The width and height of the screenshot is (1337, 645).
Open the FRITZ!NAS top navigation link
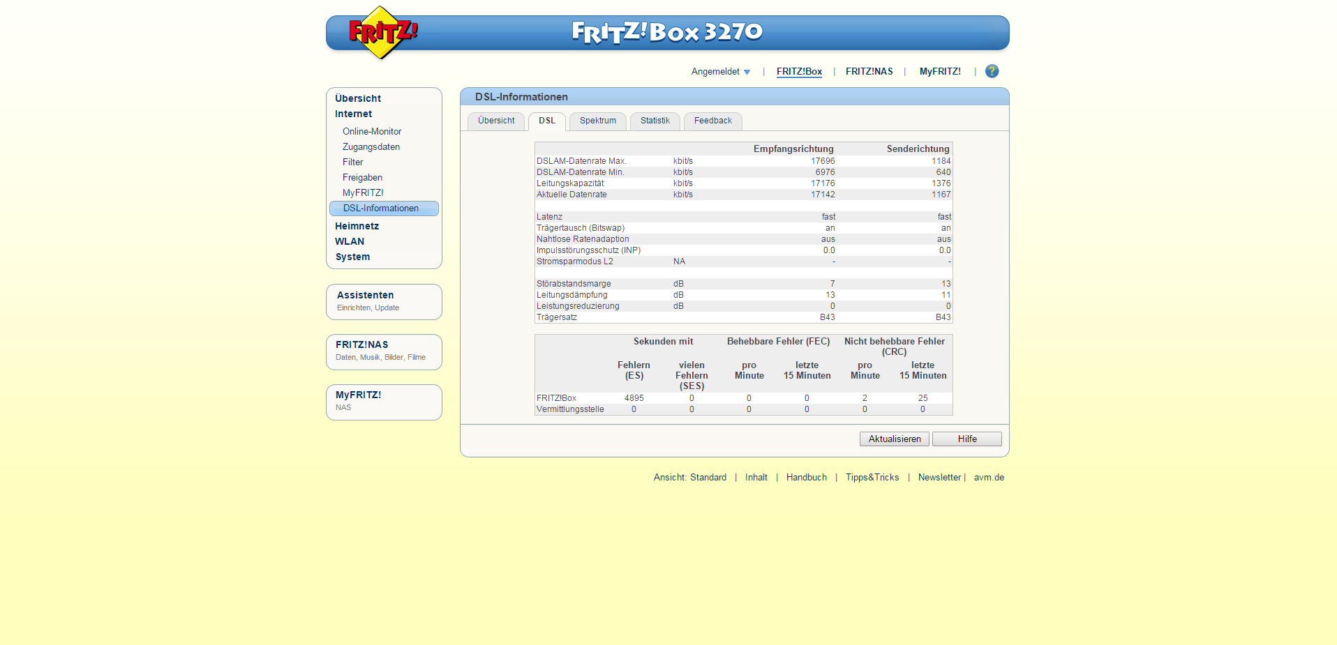[869, 71]
